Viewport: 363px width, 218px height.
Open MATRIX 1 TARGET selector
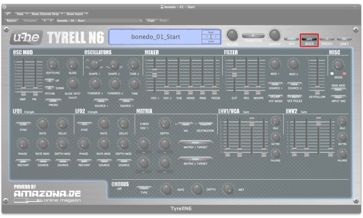(195, 142)
